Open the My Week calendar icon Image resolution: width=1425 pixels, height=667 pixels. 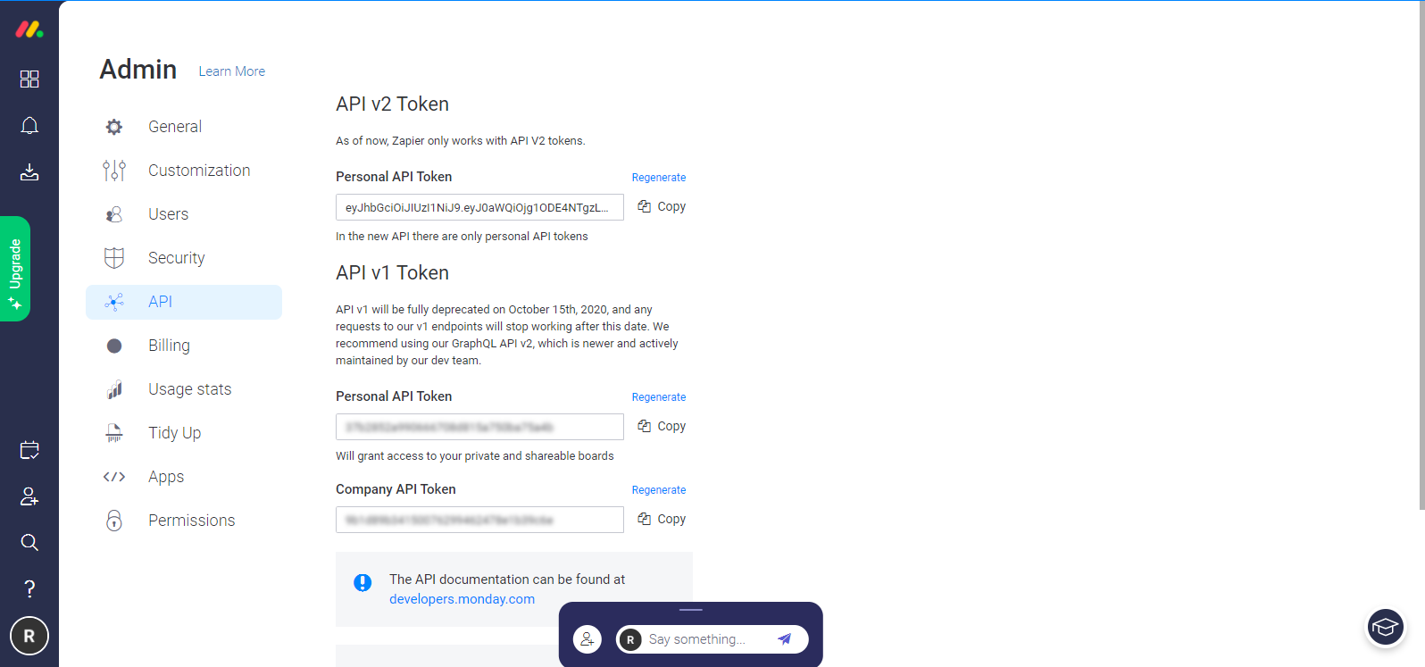(29, 450)
